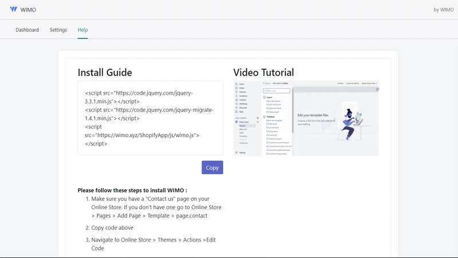Click step 2 "Copy code above"

coord(112,228)
